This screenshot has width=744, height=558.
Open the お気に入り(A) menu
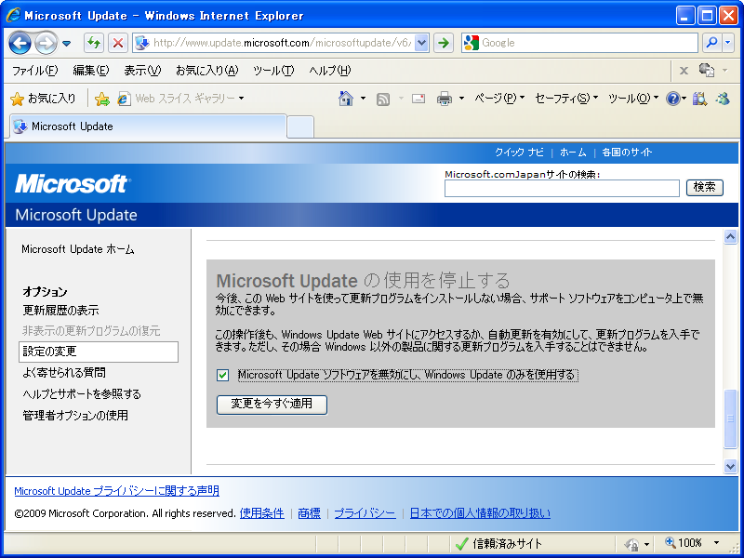pos(206,71)
